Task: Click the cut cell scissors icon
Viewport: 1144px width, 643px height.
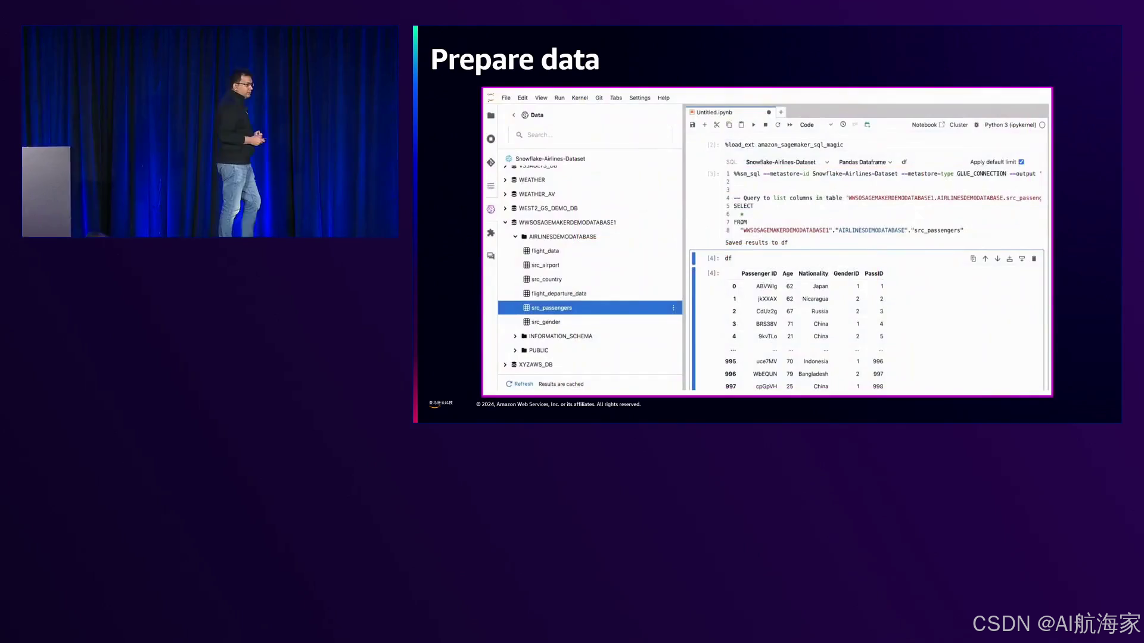Action: click(x=717, y=125)
